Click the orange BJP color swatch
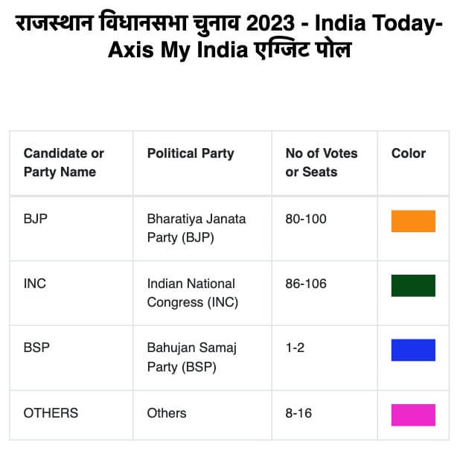The width and height of the screenshot is (460, 460). click(413, 221)
